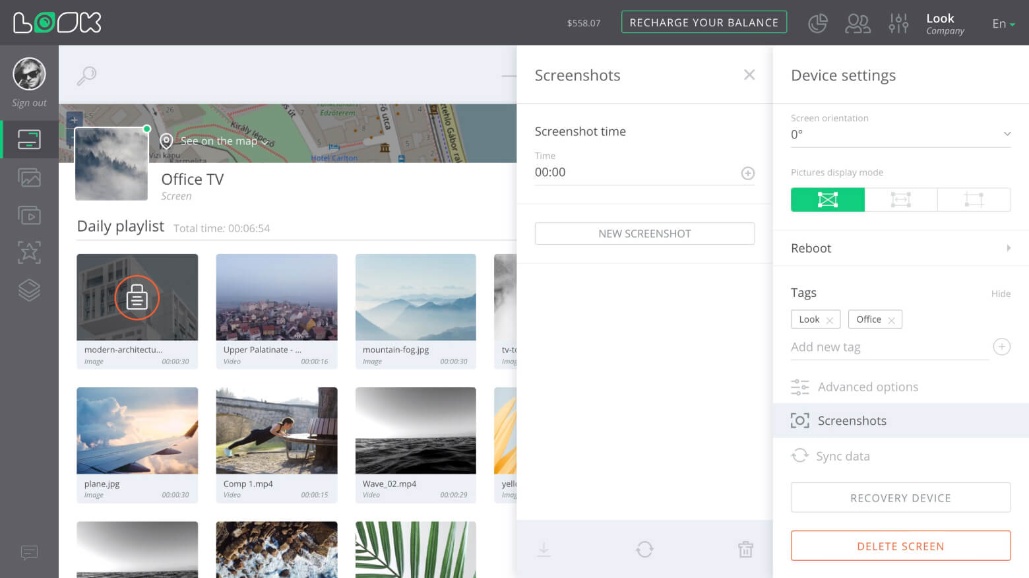Screen dimensions: 1029x578
Task: Click balance amount $558.07
Action: coord(584,23)
